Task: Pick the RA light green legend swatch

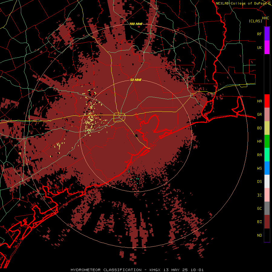Action: coord(267,155)
